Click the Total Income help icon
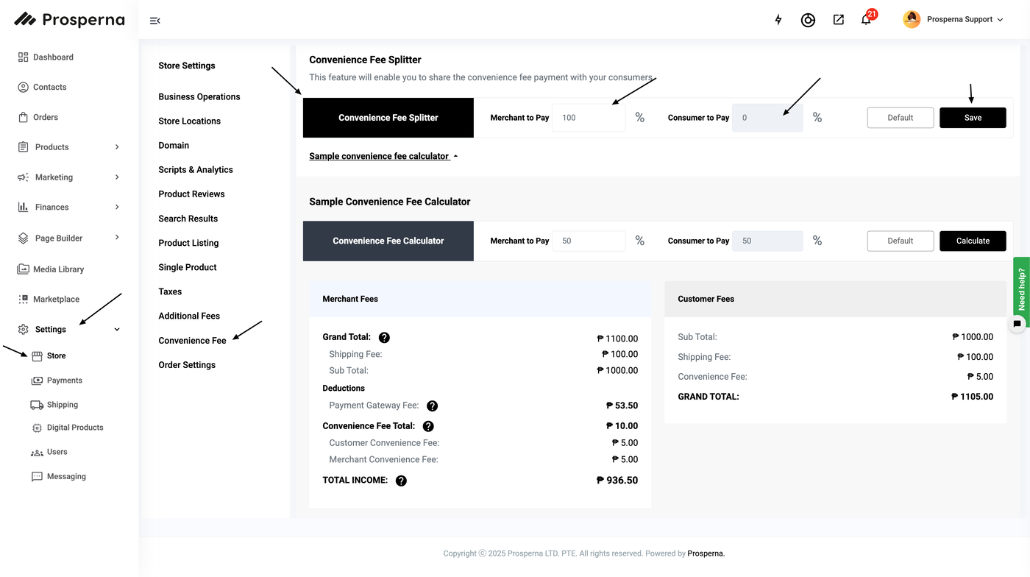Image resolution: width=1030 pixels, height=577 pixels. click(x=401, y=481)
